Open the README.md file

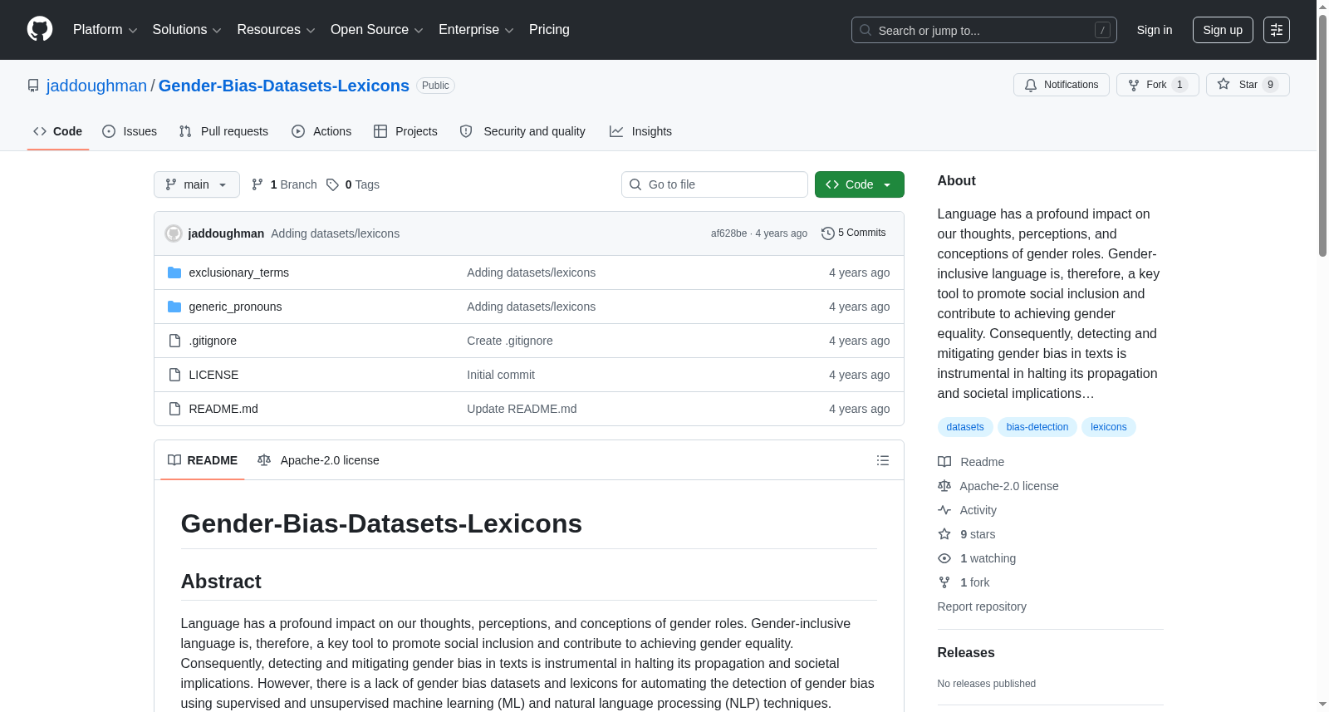coord(223,409)
